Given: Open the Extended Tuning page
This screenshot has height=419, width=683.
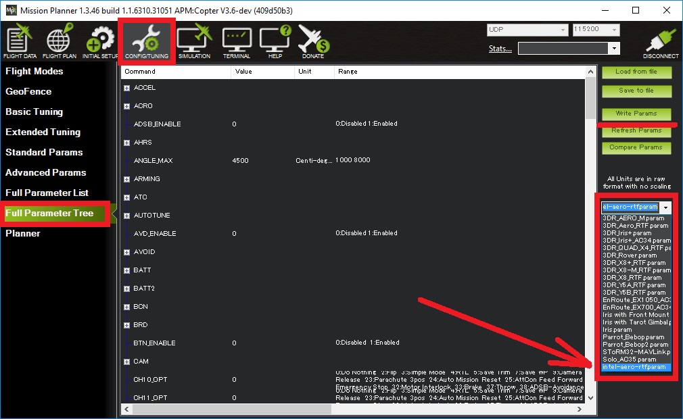Looking at the screenshot, I should [43, 132].
